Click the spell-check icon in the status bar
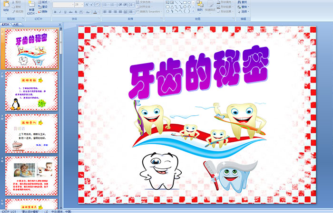The image size is (333, 213). (x=46, y=211)
